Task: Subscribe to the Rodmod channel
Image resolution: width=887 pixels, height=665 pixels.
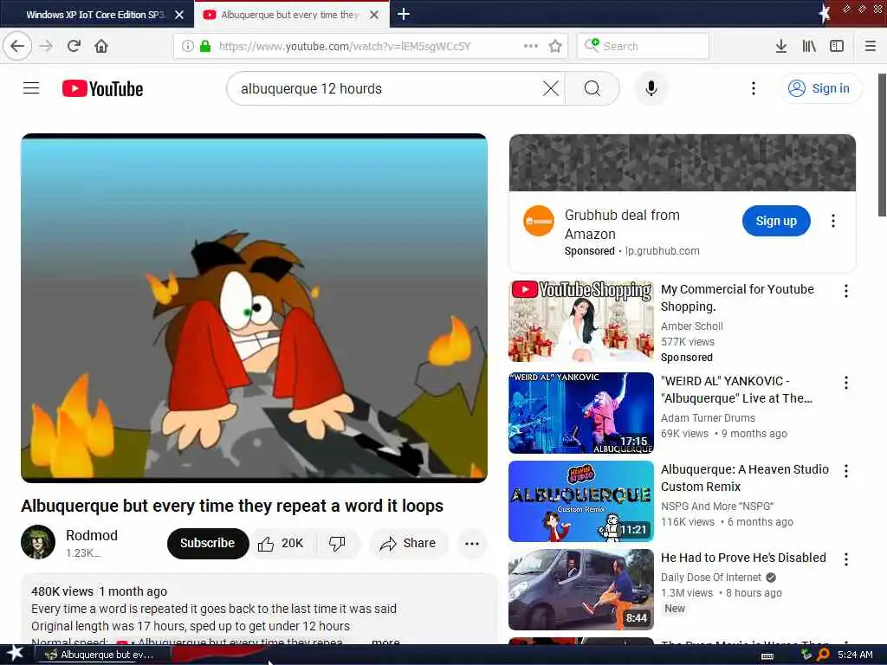Action: click(x=208, y=543)
